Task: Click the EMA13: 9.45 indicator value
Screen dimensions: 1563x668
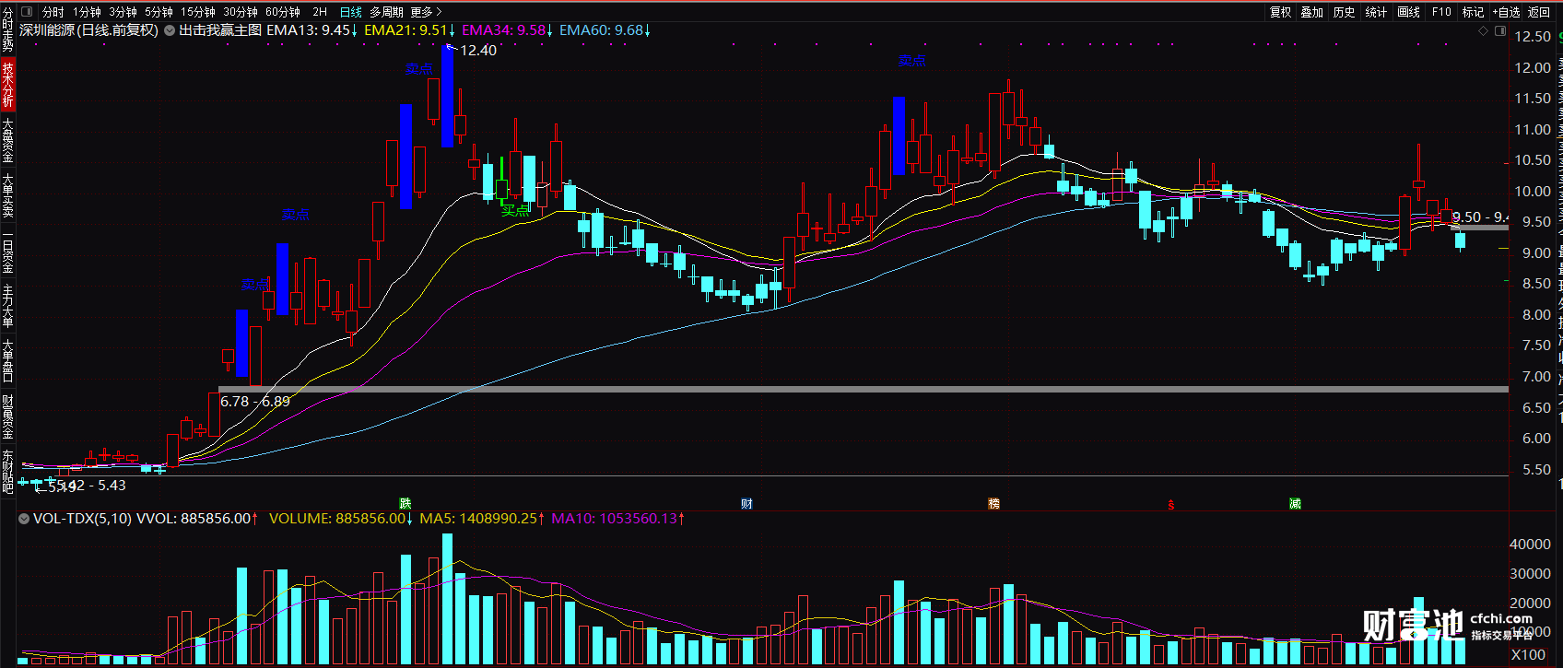Action: (x=311, y=30)
